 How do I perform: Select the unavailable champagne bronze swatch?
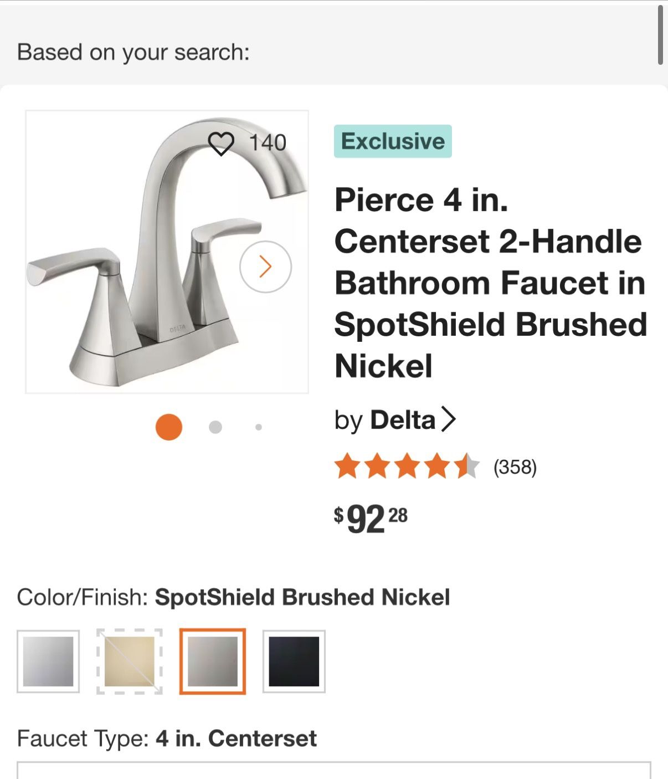pos(130,662)
